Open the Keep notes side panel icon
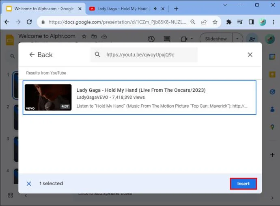The width and height of the screenshot is (280, 206). pos(272,74)
